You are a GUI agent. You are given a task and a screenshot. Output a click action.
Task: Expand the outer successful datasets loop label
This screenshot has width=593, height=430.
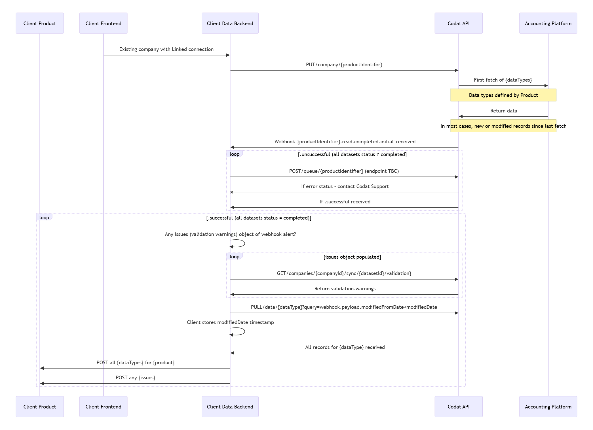(x=44, y=217)
